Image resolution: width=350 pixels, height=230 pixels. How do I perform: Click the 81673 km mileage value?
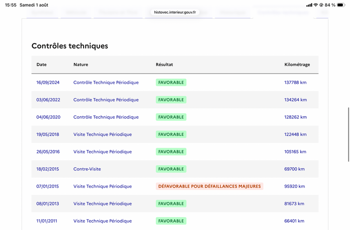(x=294, y=204)
